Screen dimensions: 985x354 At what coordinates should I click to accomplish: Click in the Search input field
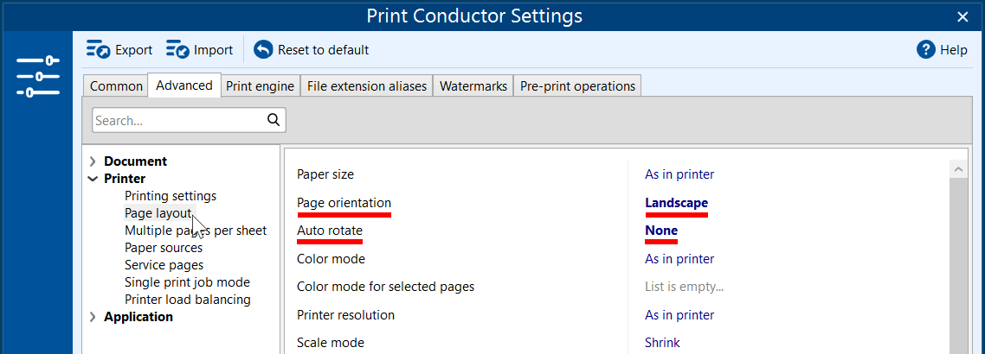pyautogui.click(x=177, y=121)
